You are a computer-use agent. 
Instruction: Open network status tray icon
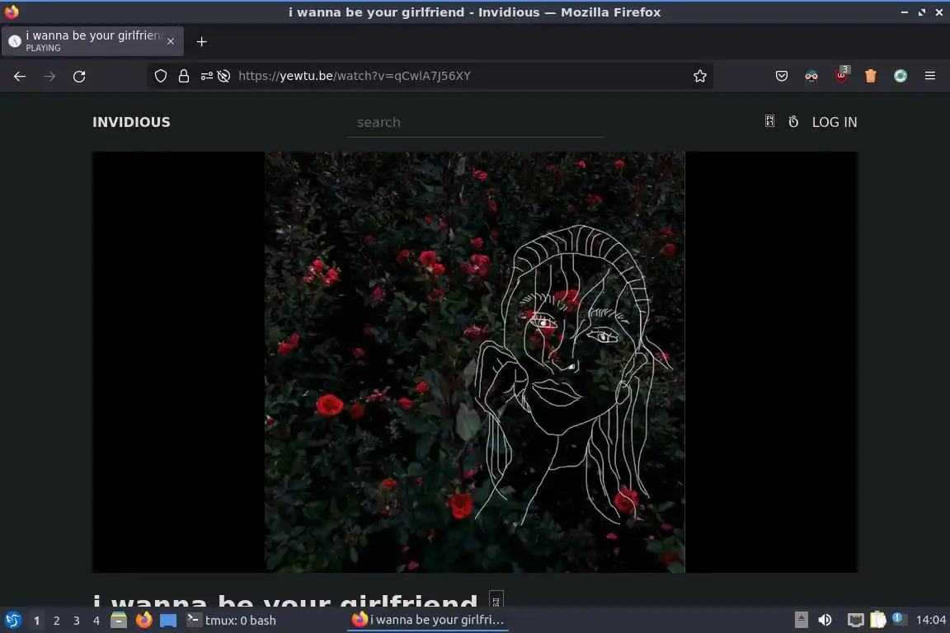click(x=855, y=620)
